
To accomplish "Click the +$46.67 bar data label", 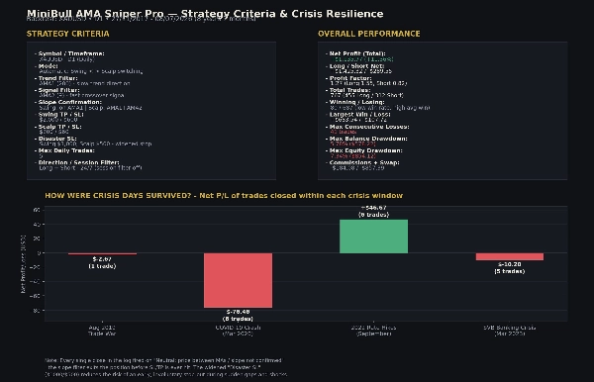I will point(373,211).
